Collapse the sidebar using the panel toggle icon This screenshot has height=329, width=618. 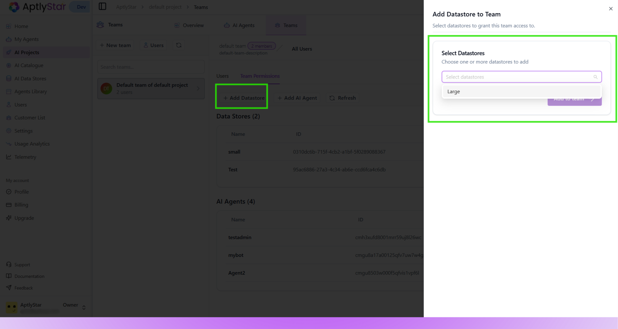[x=102, y=6]
